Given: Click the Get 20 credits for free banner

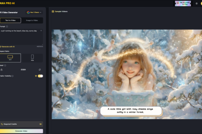Looking at the screenshot, I should pyautogui.click(x=183, y=3).
